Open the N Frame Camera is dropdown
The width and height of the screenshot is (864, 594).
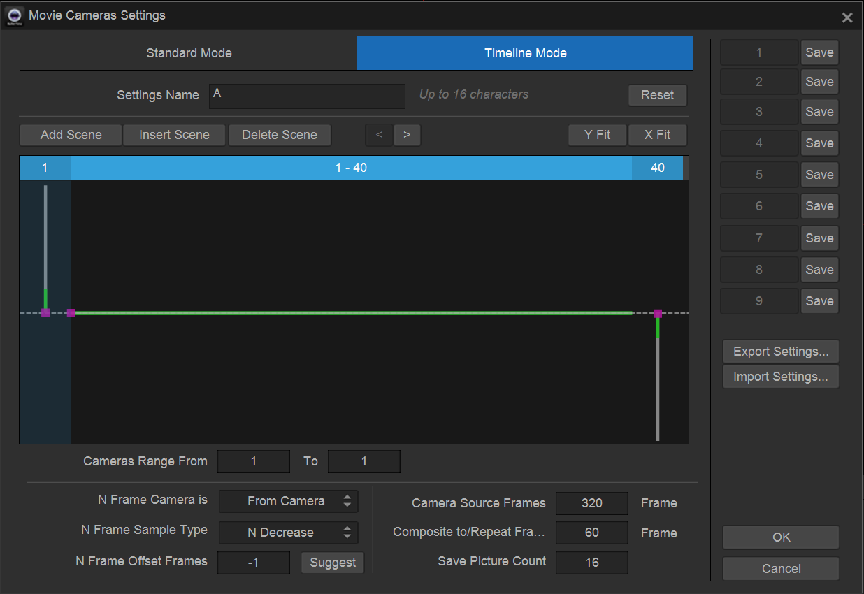[x=288, y=501]
